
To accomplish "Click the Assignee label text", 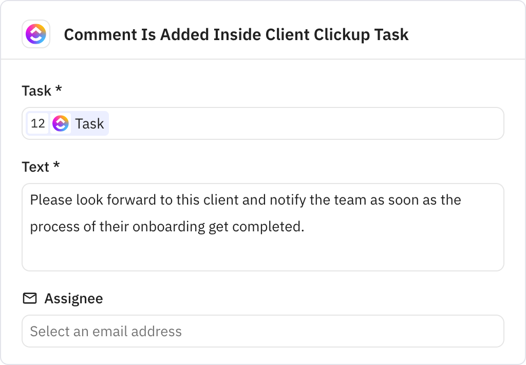I will tap(73, 298).
